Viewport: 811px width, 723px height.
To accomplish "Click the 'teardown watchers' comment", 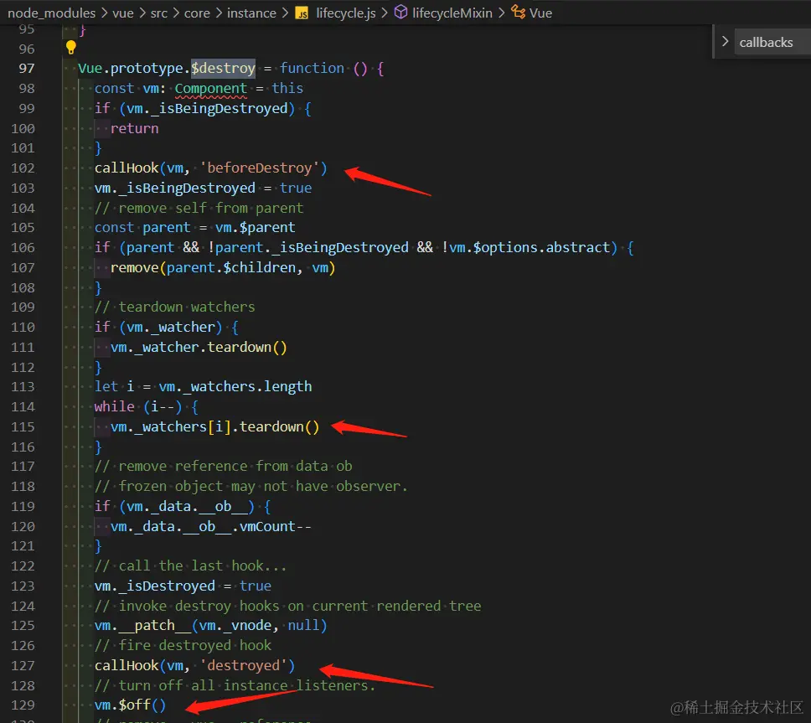I will click(x=174, y=307).
